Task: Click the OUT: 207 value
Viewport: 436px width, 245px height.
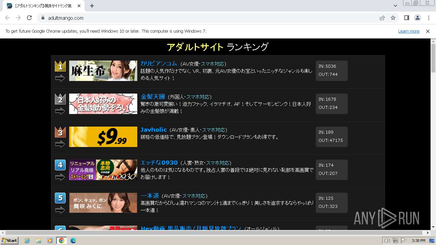Action: (333, 174)
